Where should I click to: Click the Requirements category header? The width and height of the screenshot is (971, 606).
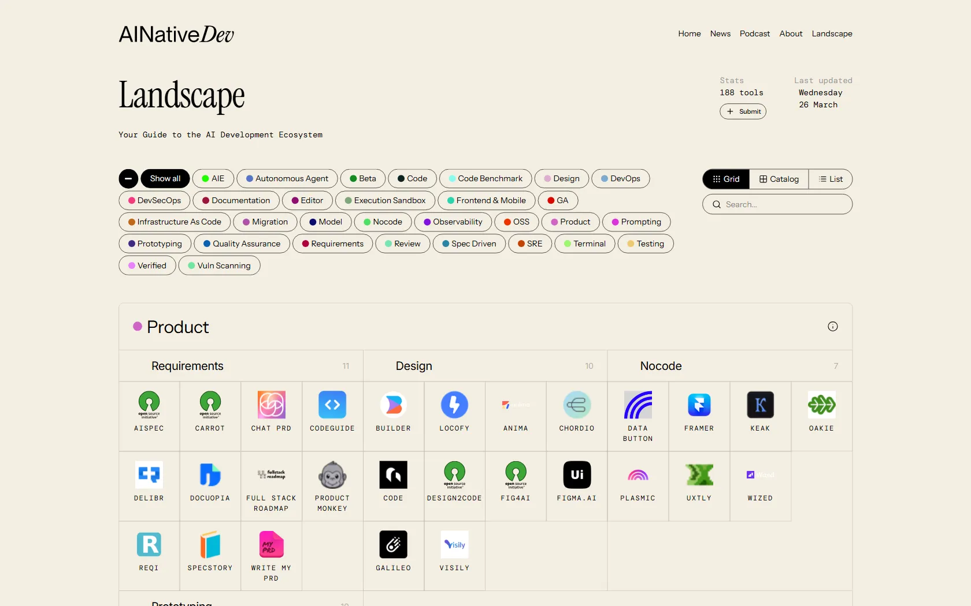(x=187, y=366)
